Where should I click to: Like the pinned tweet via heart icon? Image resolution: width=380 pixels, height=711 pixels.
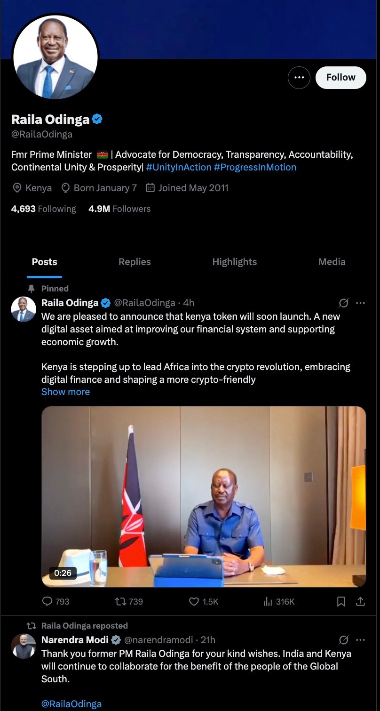coord(193,601)
